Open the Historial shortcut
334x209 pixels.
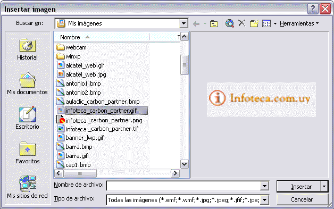tap(27, 49)
